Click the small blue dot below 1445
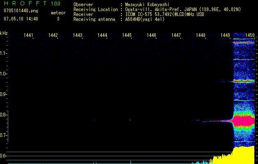The image size is (258, 164). coord(131,120)
